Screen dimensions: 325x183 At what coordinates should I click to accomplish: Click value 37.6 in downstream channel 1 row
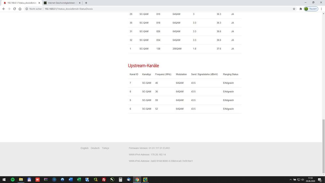pyautogui.click(x=219, y=49)
